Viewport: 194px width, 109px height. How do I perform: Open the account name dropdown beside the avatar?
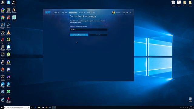119,13
